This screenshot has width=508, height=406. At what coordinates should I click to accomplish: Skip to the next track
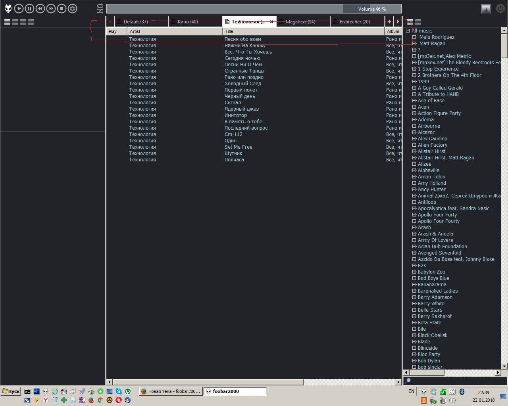[51, 8]
